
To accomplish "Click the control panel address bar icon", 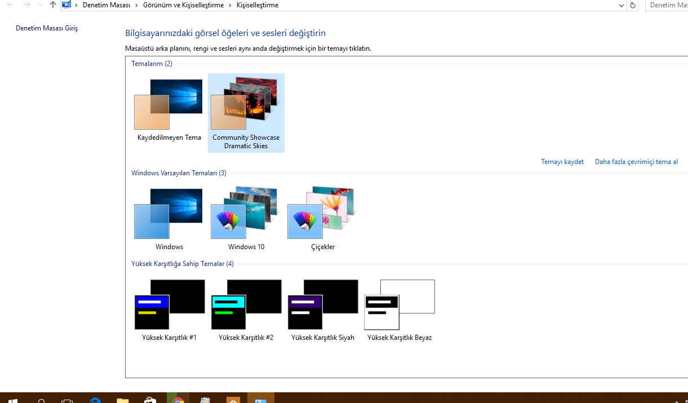I will [x=66, y=5].
